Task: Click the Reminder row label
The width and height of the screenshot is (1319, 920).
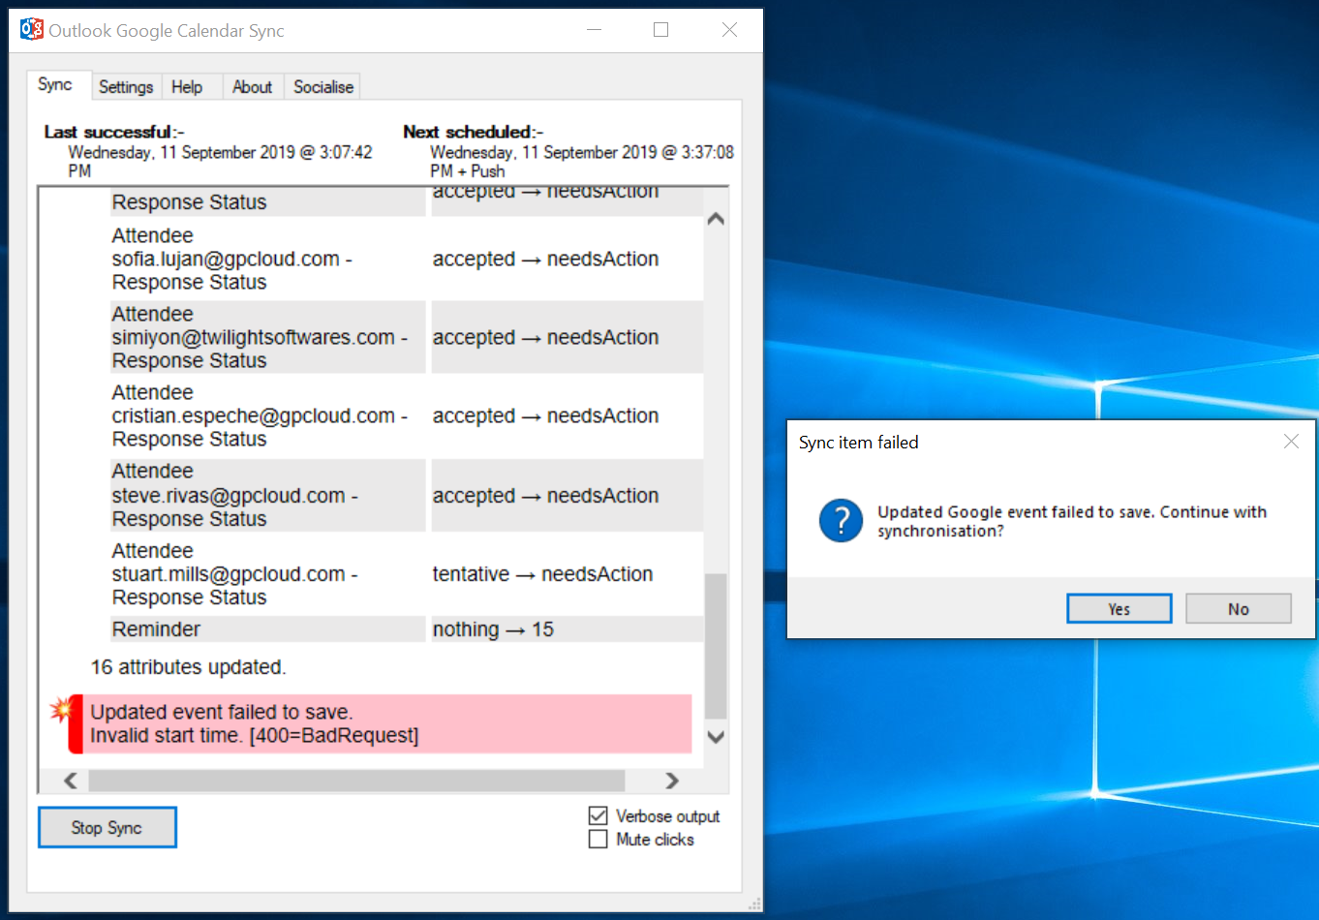Action: [x=156, y=629]
